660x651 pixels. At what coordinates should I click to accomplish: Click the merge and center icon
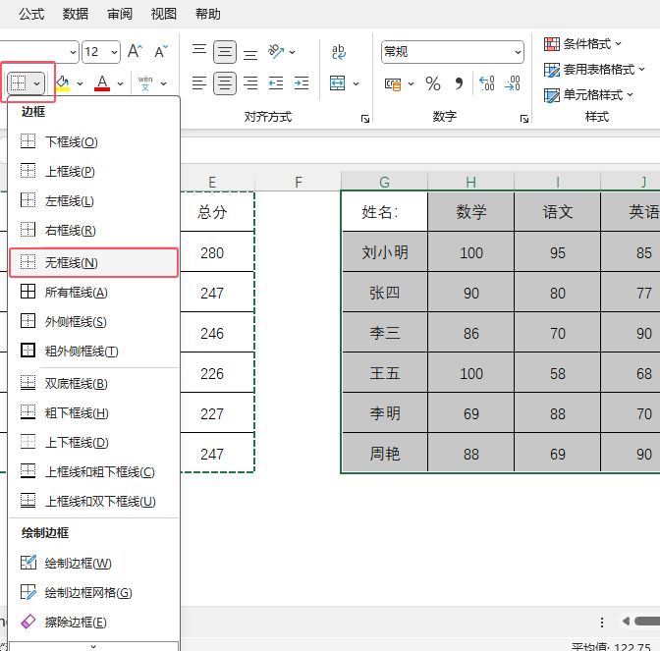(x=338, y=82)
